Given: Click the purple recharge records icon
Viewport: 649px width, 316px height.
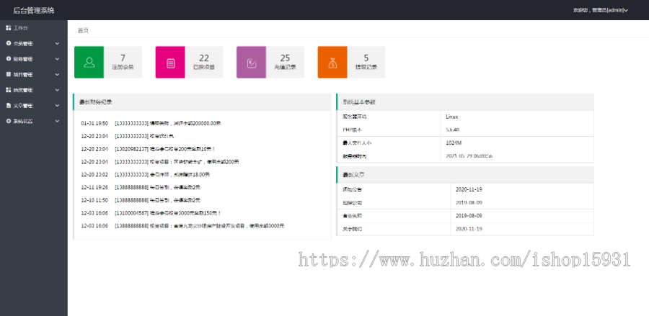Looking at the screenshot, I should click(252, 63).
